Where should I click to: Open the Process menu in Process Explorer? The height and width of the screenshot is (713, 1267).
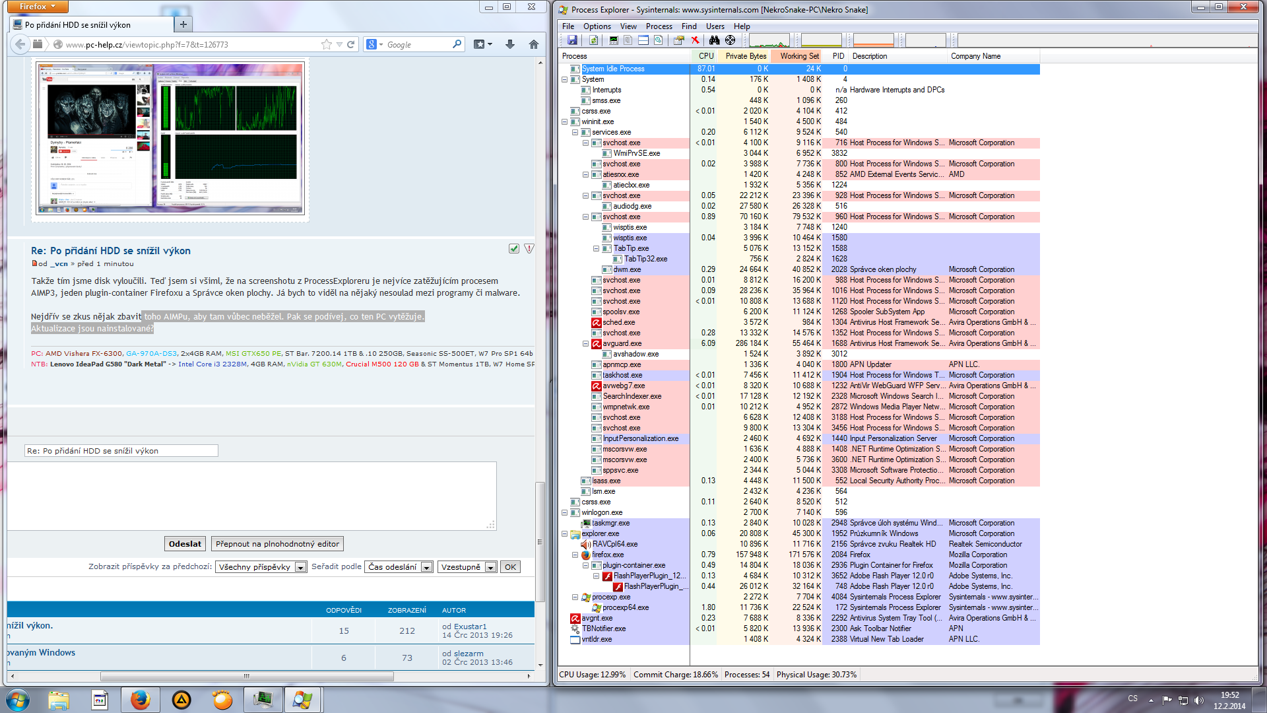[659, 26]
